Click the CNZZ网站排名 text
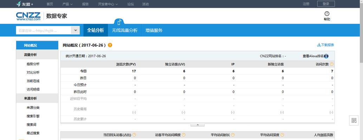This screenshot has width=363, height=140. tap(273, 56)
